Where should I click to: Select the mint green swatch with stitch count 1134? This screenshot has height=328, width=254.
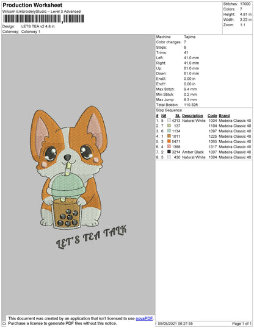coord(169,131)
